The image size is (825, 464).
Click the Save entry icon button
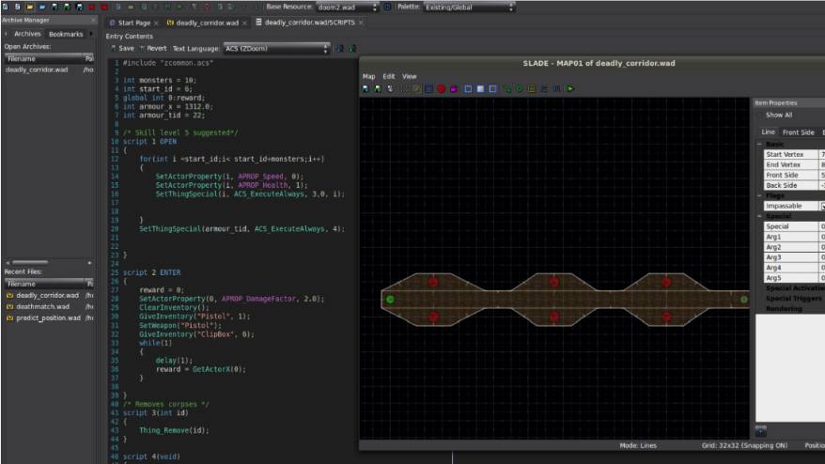pos(123,48)
